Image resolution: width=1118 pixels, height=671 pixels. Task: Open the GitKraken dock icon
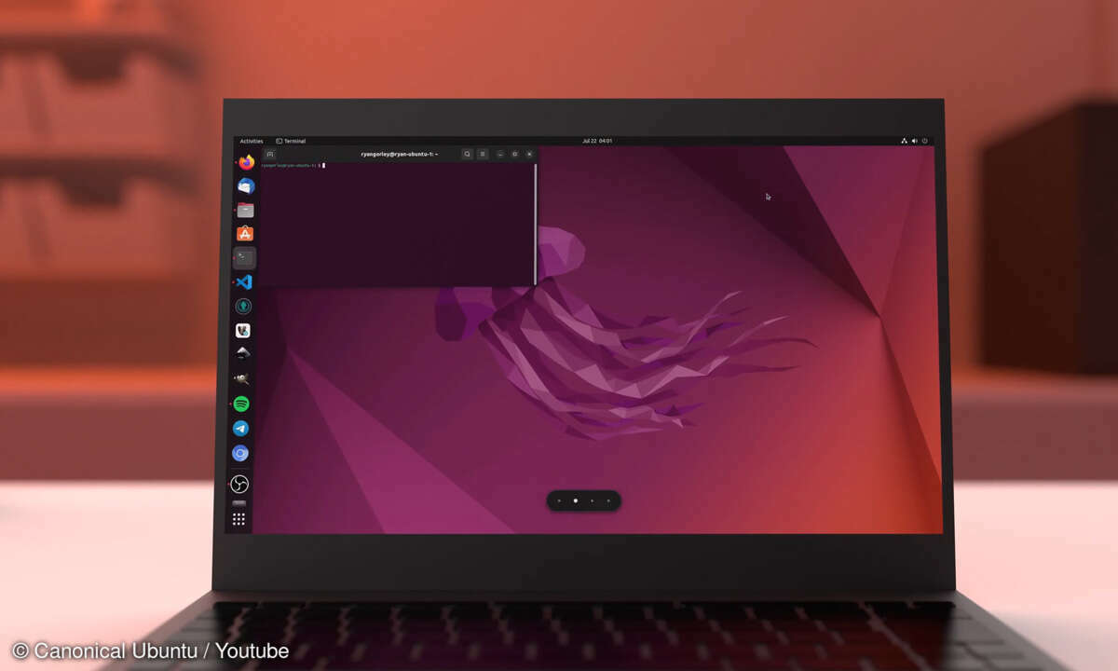243,306
